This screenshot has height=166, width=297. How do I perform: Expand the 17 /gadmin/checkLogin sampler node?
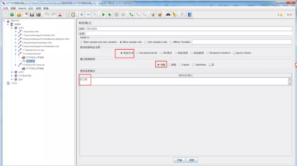pos(16,50)
